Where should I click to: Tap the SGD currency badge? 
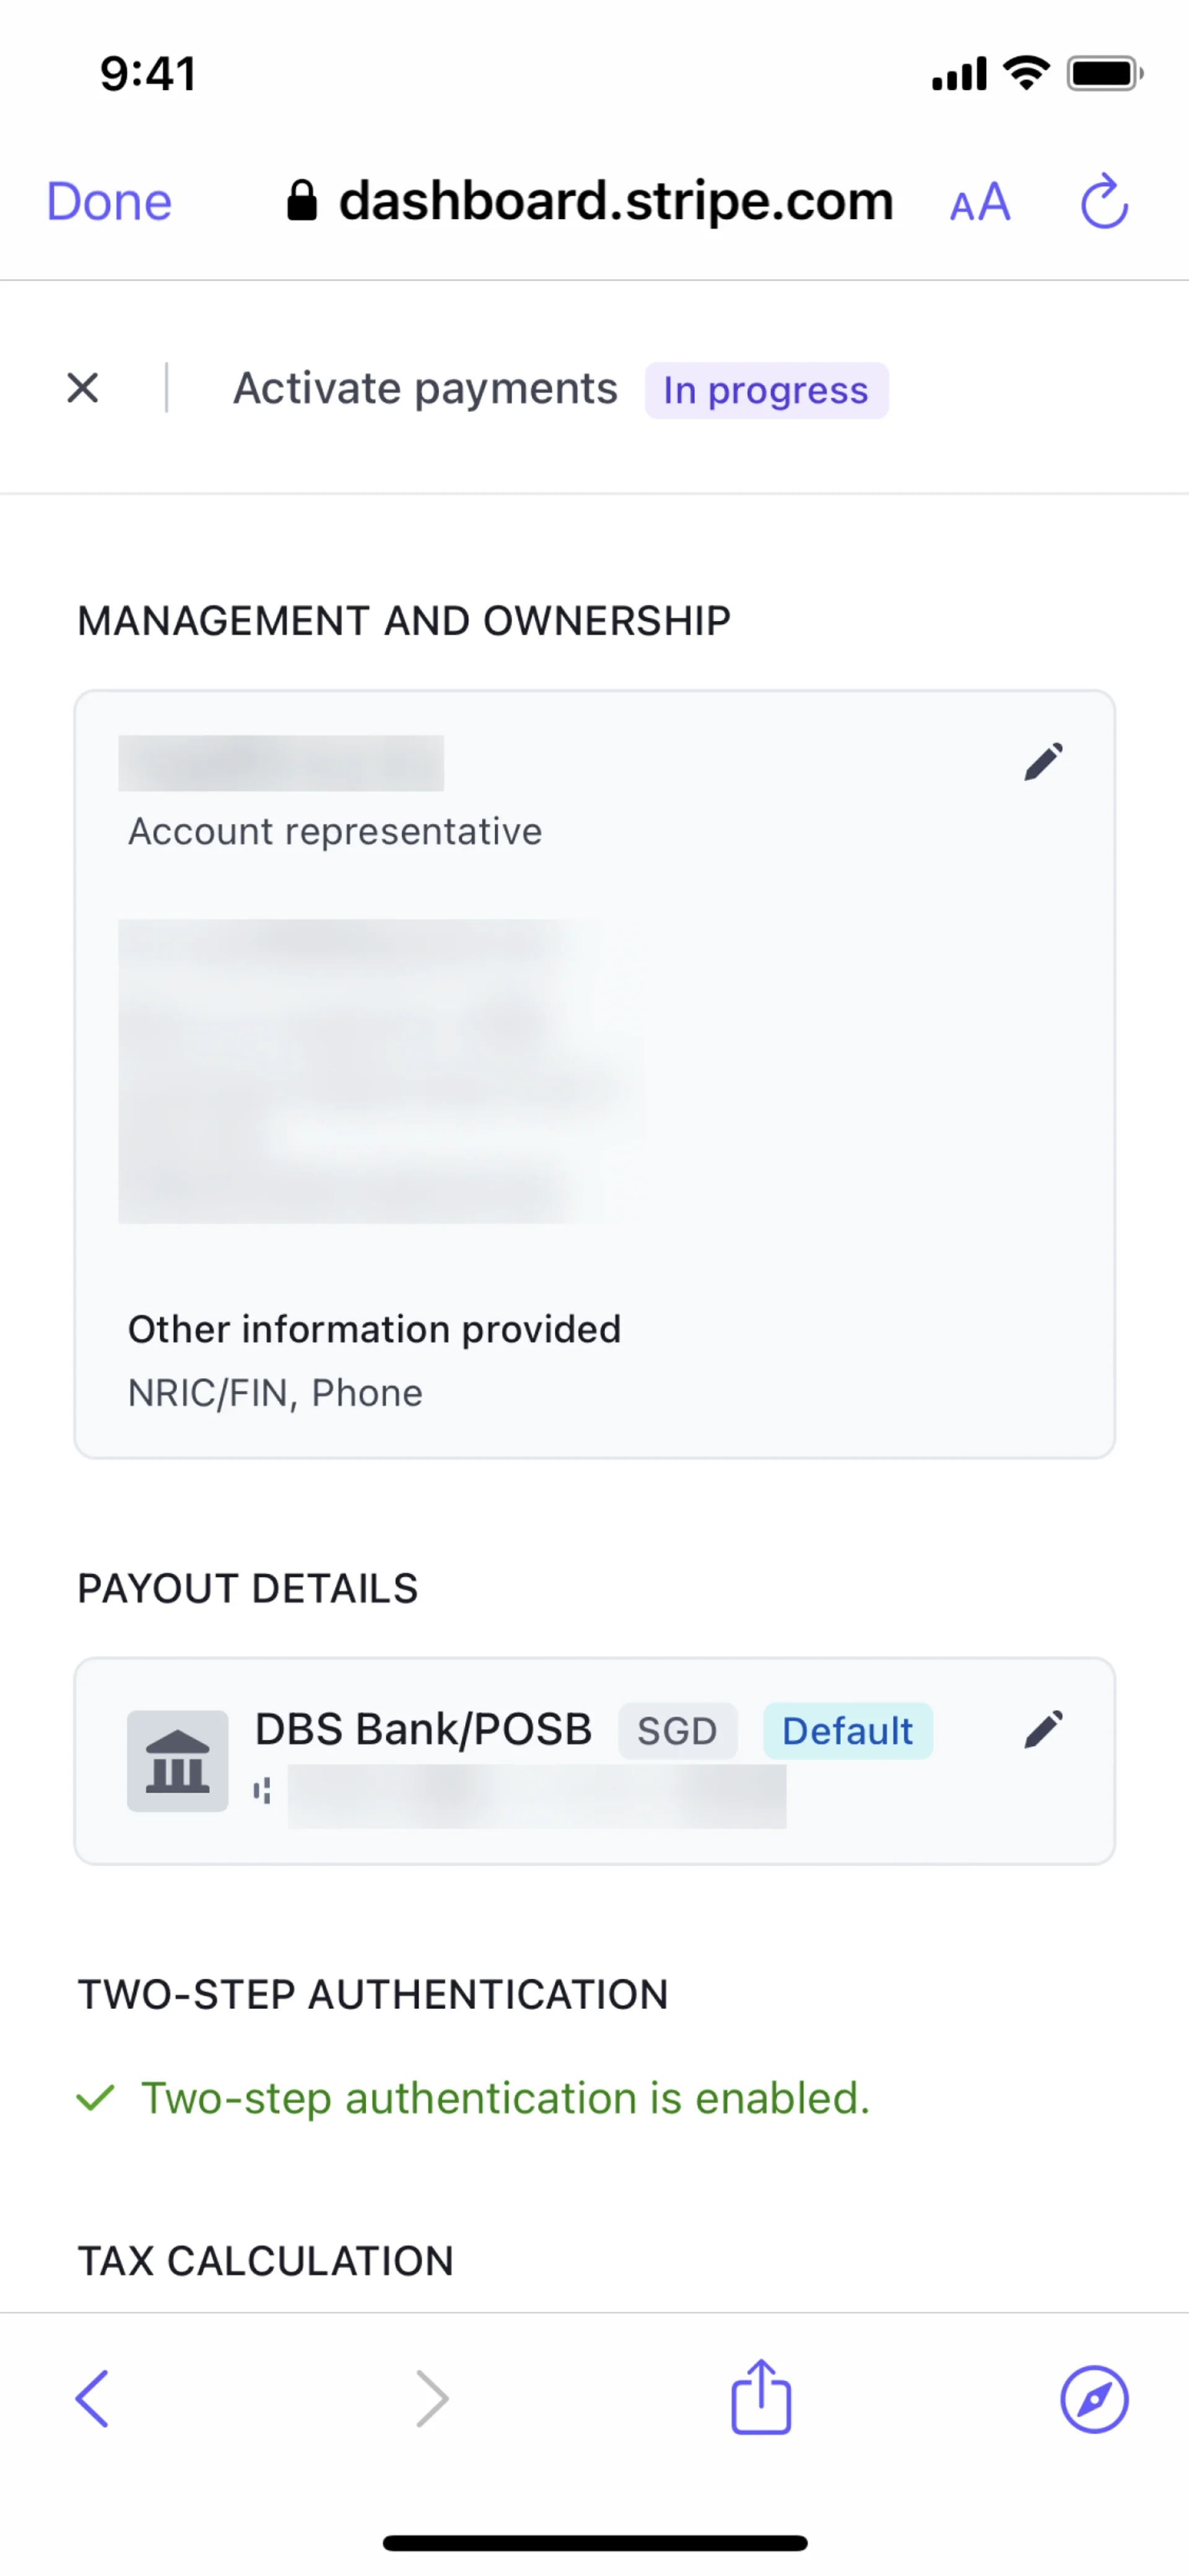[676, 1731]
